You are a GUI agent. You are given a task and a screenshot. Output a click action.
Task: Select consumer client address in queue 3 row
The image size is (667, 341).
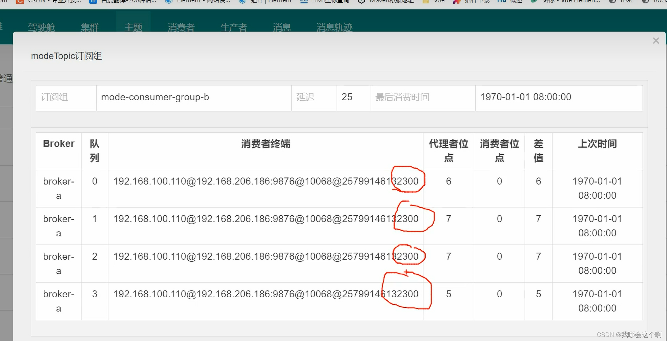pos(266,294)
